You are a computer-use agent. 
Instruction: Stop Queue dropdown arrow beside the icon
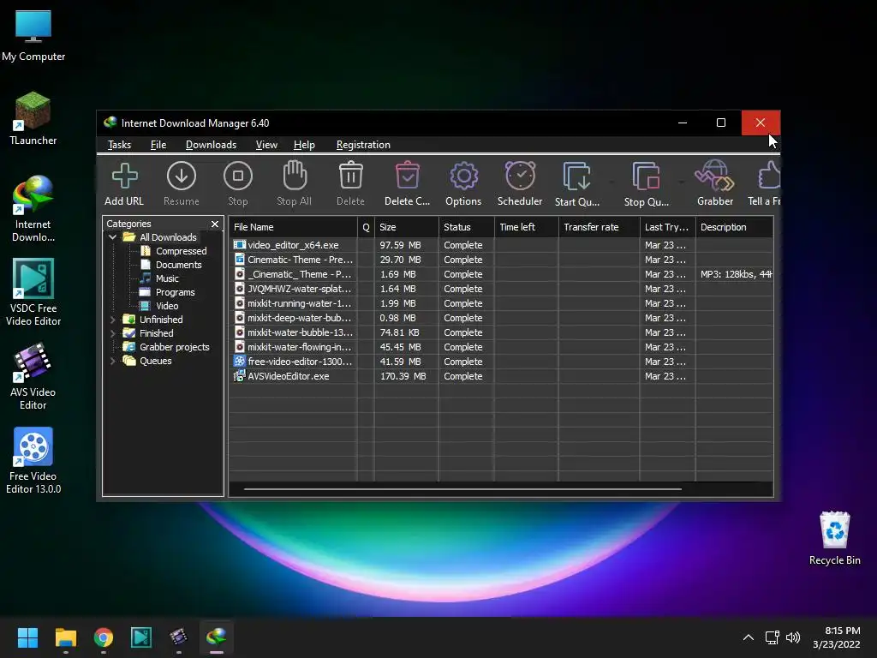click(681, 182)
